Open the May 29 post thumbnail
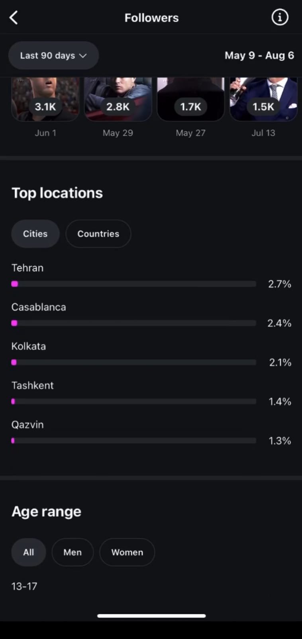 pyautogui.click(x=118, y=99)
